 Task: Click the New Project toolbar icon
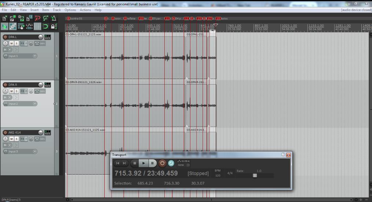pyautogui.click(x=4, y=18)
